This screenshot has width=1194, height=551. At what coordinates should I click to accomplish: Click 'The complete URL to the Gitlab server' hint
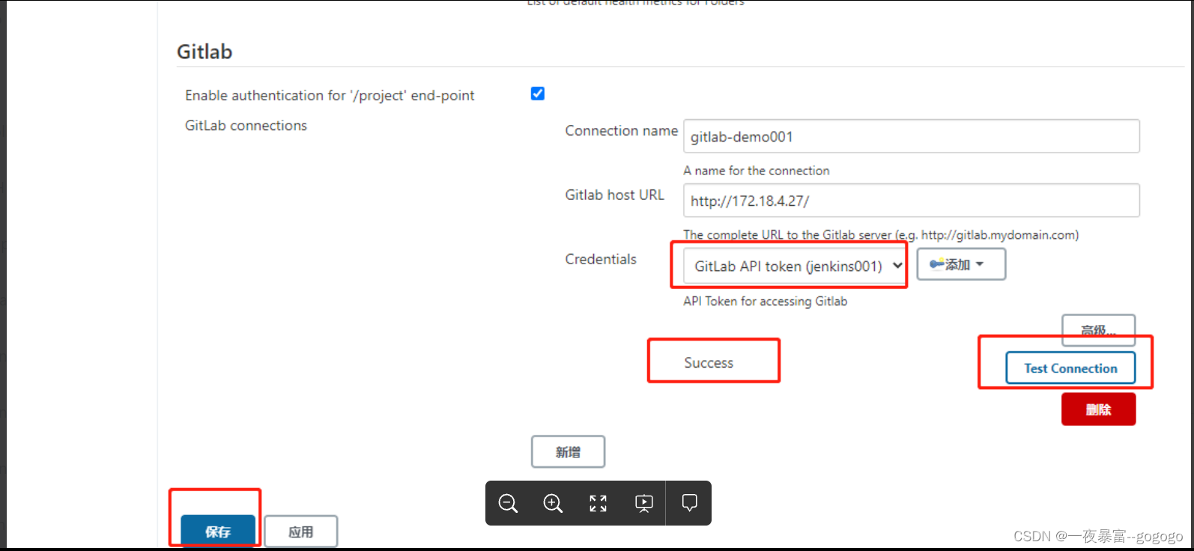pyautogui.click(x=881, y=235)
